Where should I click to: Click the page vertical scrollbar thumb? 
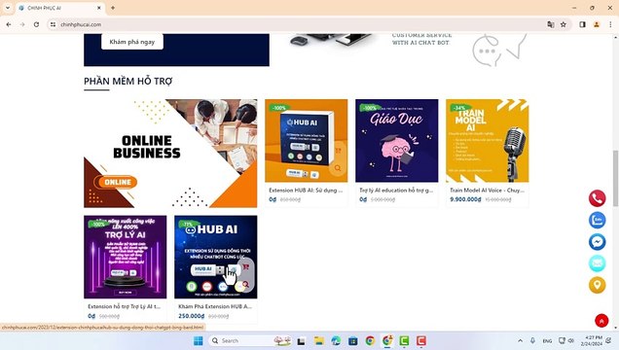pyautogui.click(x=615, y=178)
